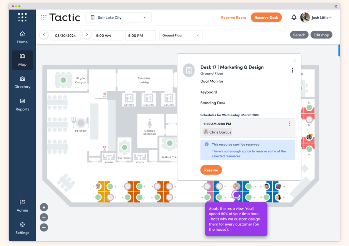Go to next date arrow
This screenshot has height=246, width=349.
coord(87,35)
